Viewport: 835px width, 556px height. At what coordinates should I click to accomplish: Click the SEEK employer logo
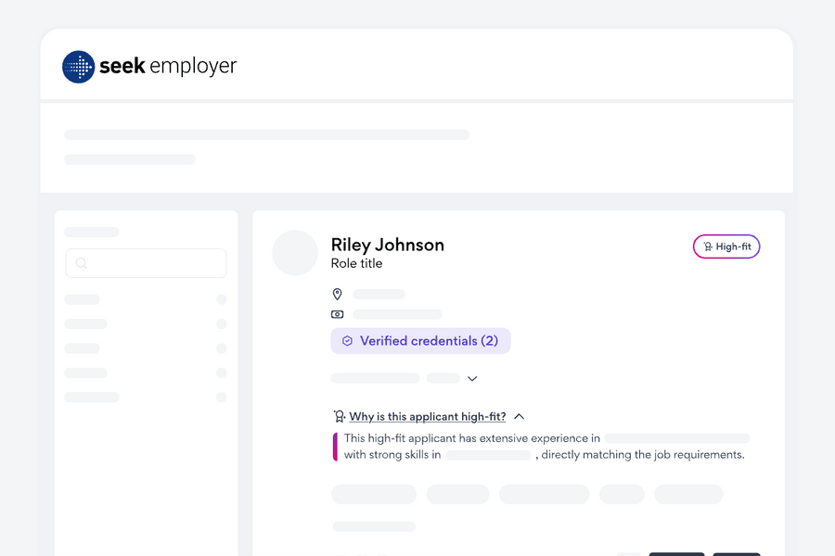pyautogui.click(x=148, y=67)
